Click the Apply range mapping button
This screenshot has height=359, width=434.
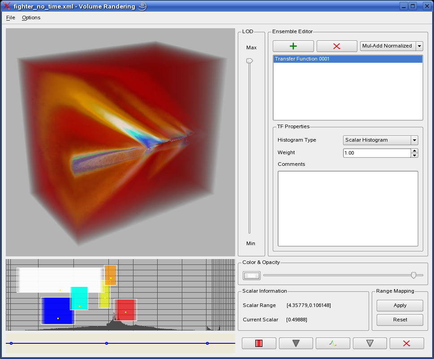(x=400, y=305)
